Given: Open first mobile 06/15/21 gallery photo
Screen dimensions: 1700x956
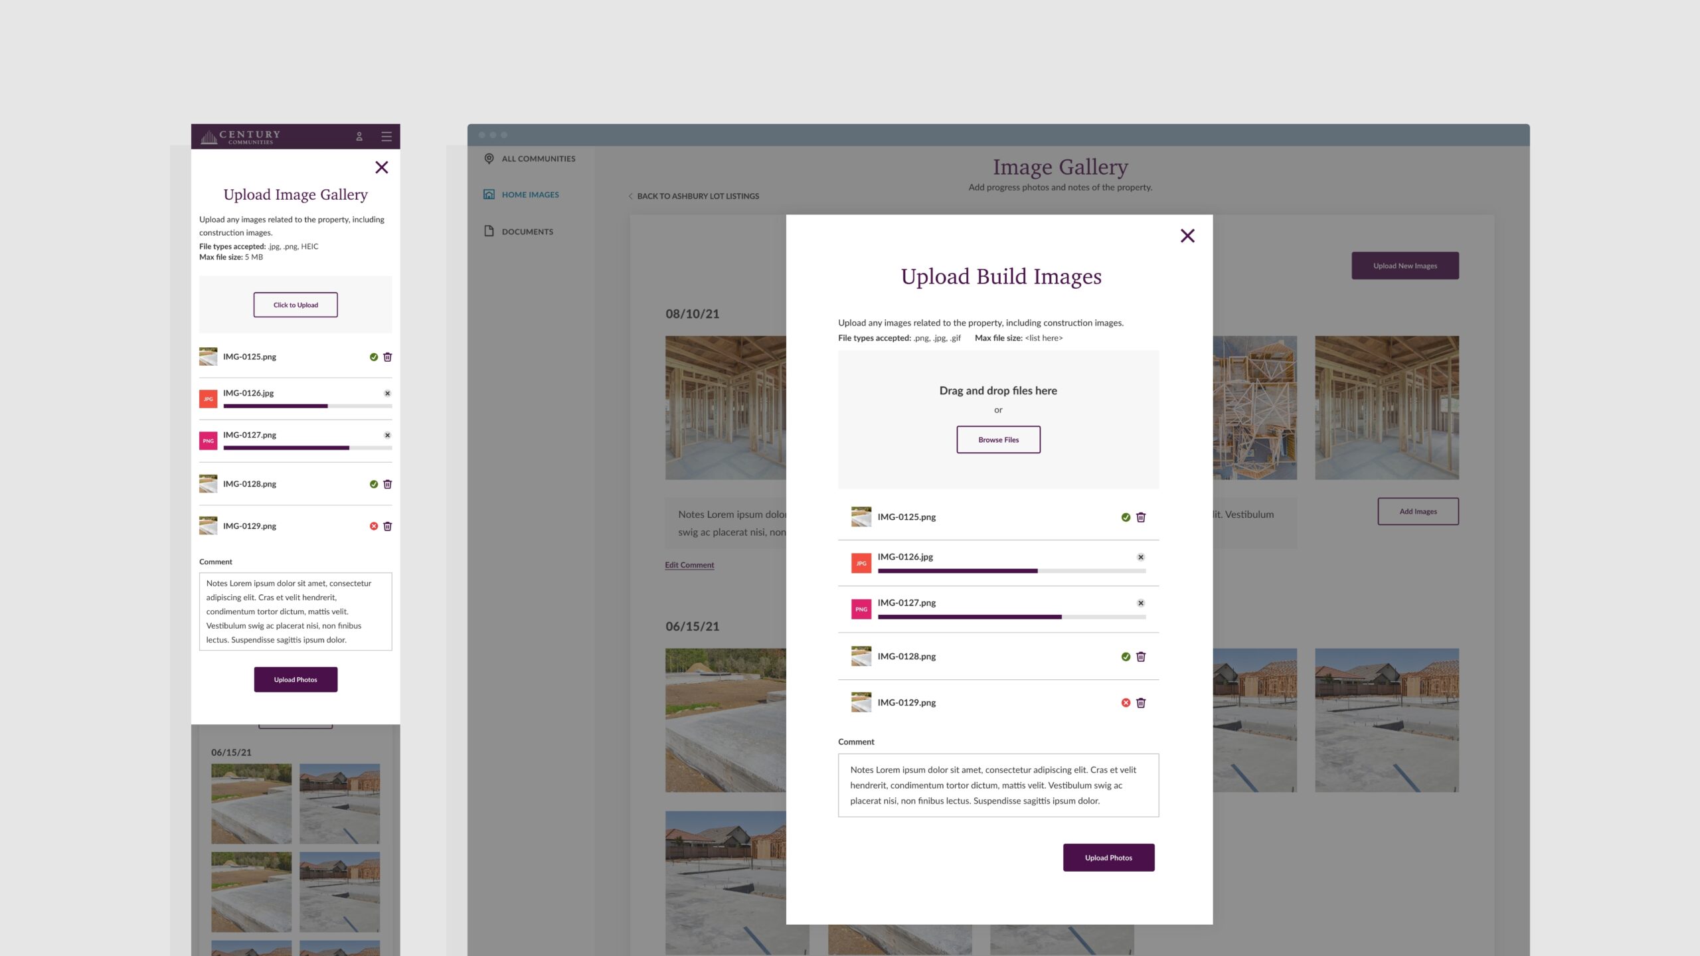Looking at the screenshot, I should pyautogui.click(x=251, y=803).
